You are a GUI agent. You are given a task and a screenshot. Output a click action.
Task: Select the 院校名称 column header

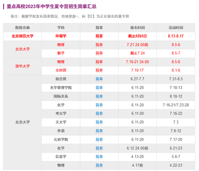tap(23, 28)
